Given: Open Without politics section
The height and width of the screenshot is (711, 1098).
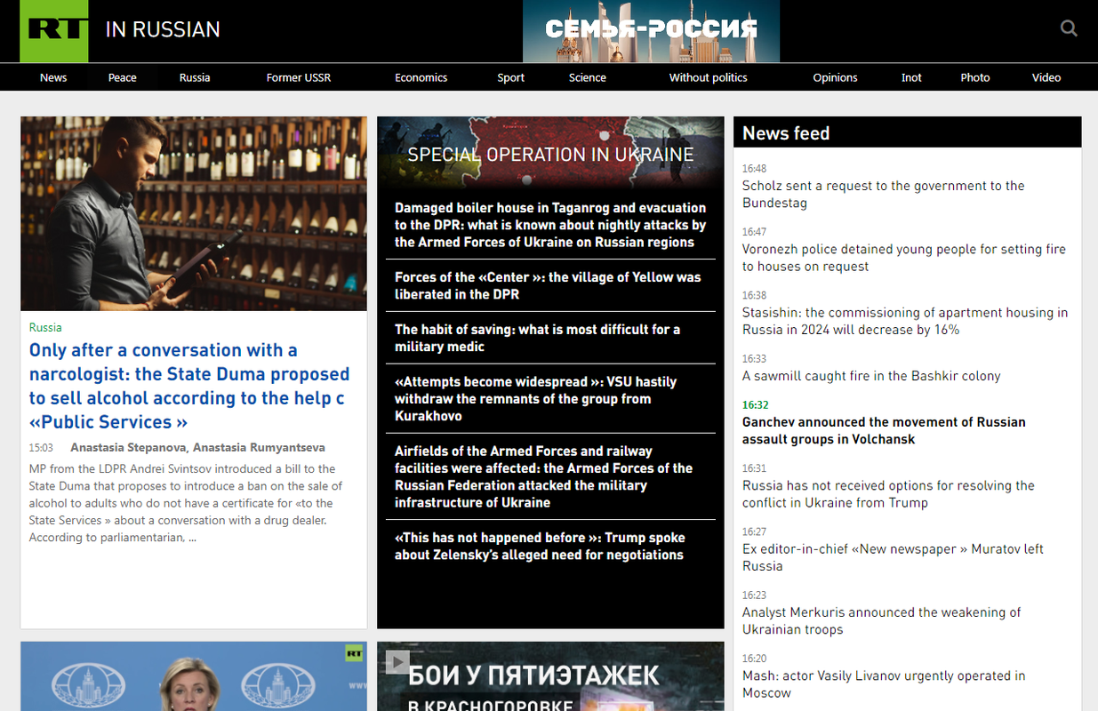Looking at the screenshot, I should coord(709,77).
